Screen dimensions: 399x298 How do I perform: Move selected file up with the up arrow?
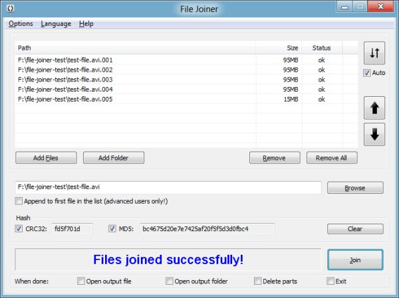click(x=374, y=108)
